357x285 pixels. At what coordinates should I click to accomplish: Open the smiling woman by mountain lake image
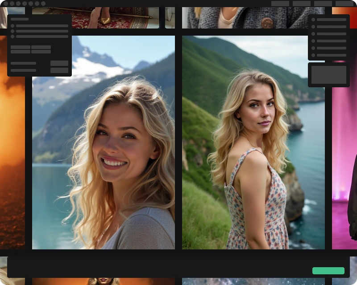[x=104, y=142]
